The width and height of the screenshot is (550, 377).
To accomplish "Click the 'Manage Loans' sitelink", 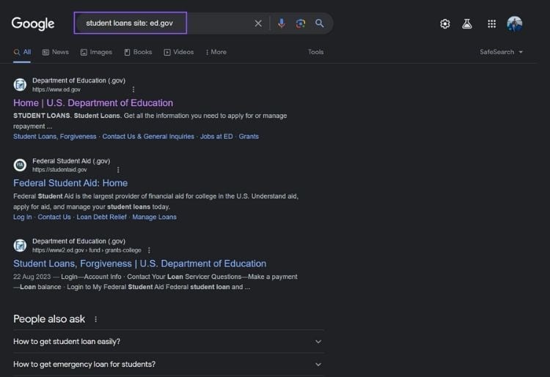I will (154, 217).
